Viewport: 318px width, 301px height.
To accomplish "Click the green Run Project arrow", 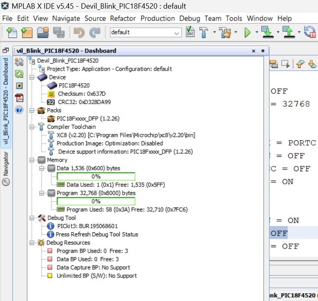I will point(247,32).
